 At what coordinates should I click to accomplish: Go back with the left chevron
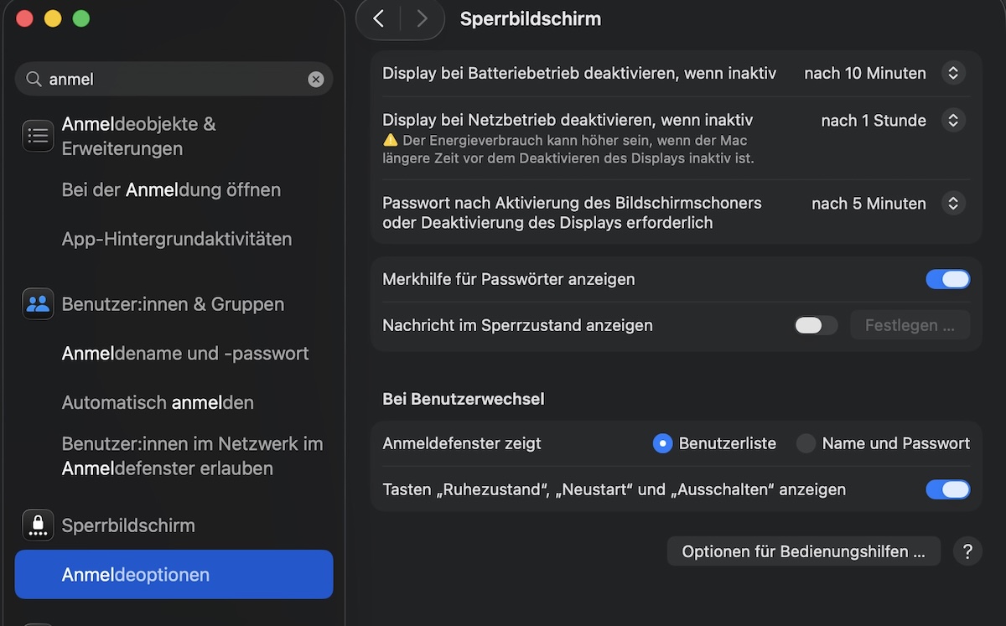tap(379, 18)
